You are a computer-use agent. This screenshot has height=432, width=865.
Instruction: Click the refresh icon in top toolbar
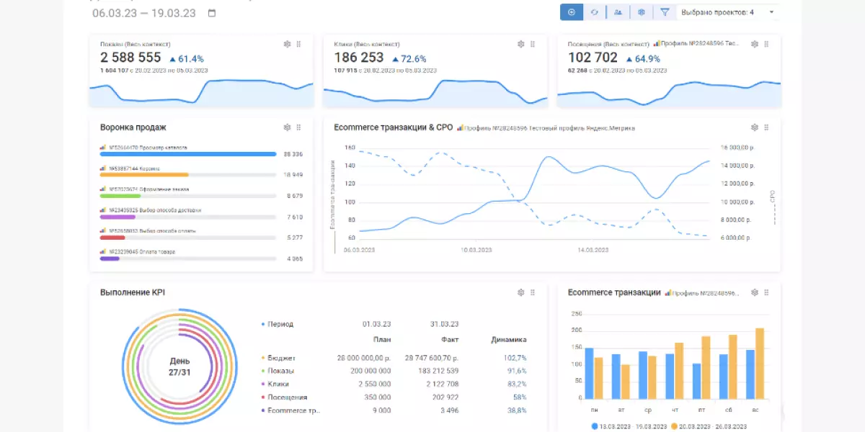[x=595, y=12]
